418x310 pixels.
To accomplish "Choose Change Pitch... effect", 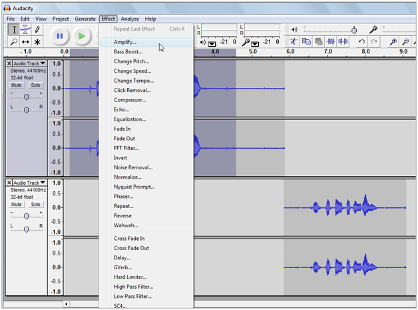I will (x=146, y=61).
